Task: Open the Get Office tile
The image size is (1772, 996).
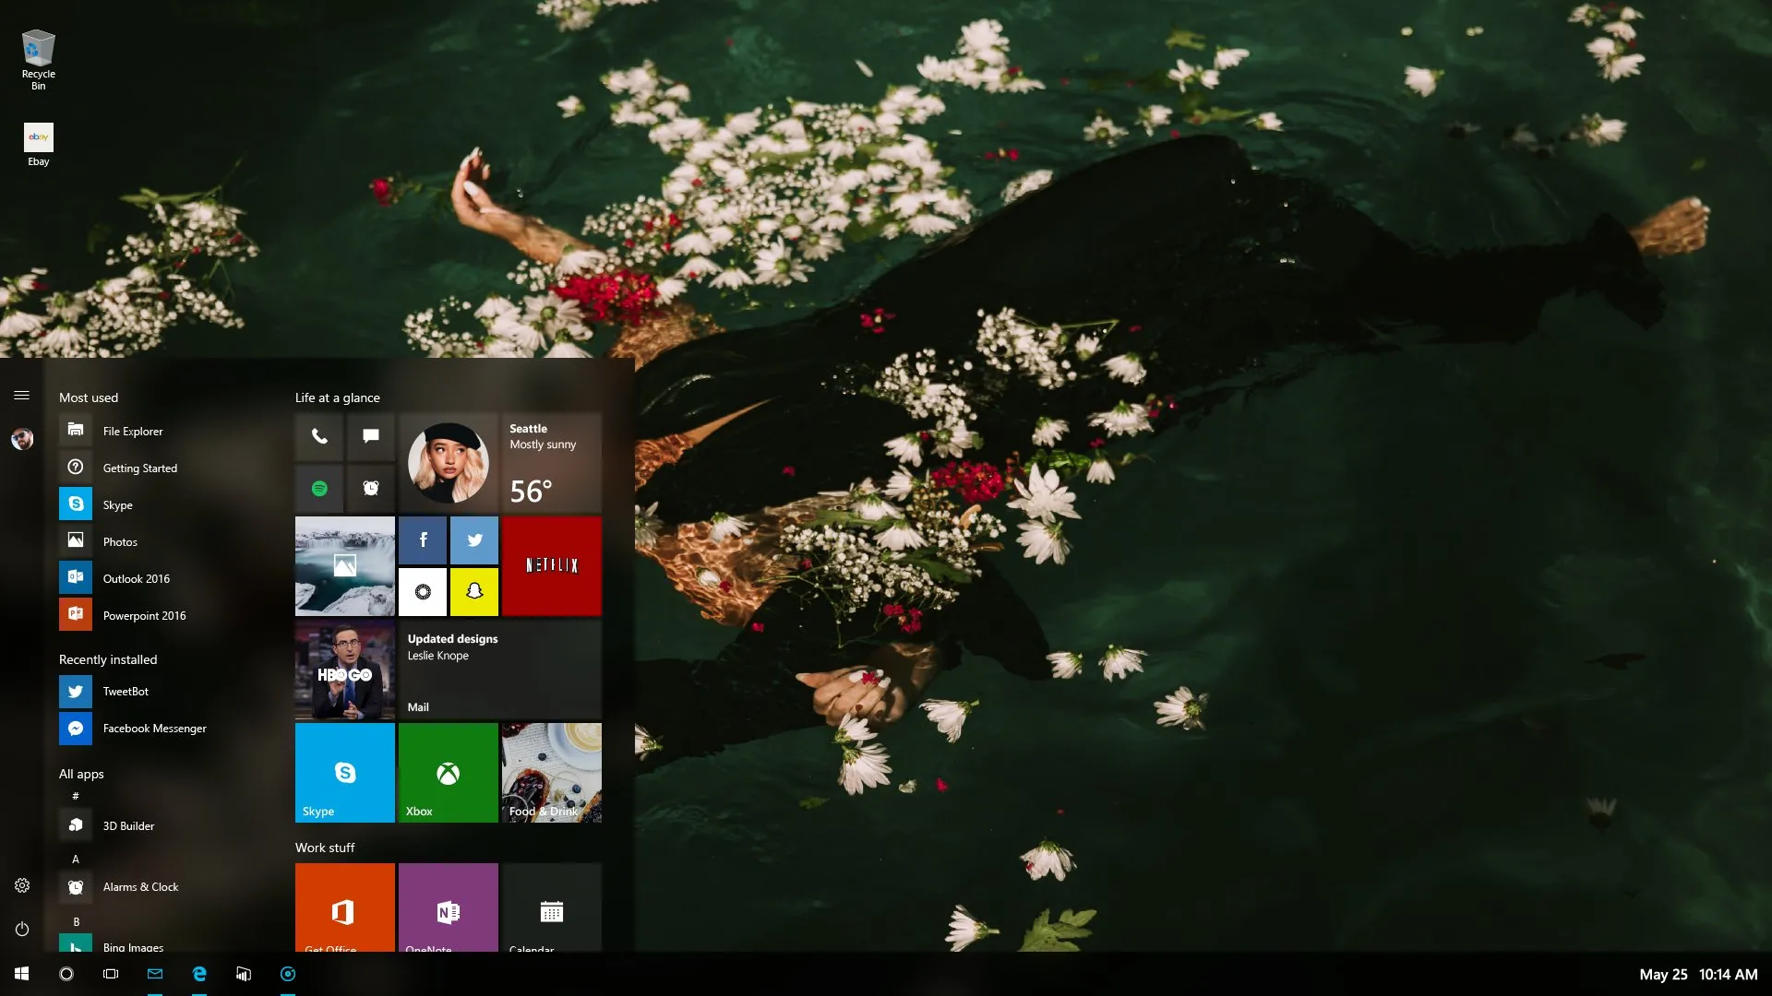Action: click(344, 913)
